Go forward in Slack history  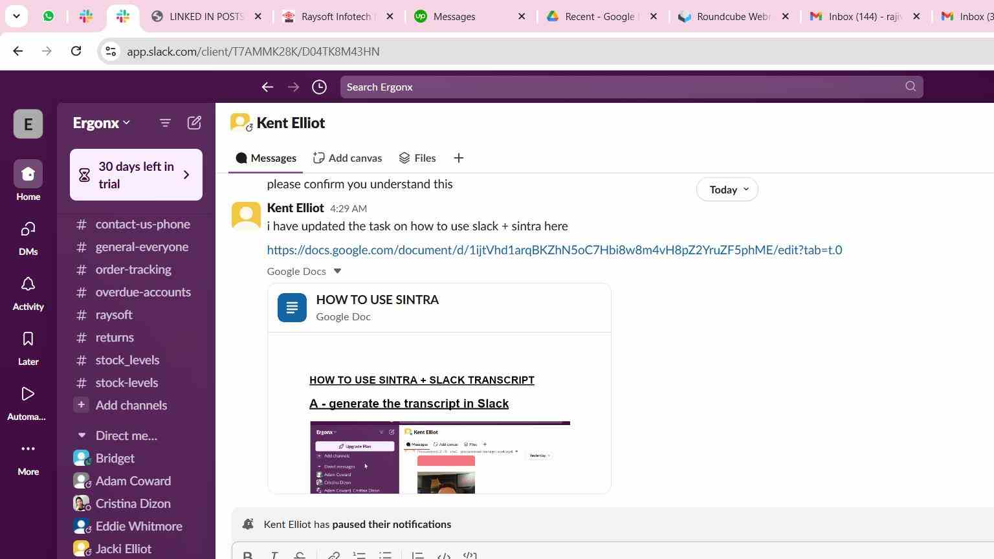click(293, 87)
